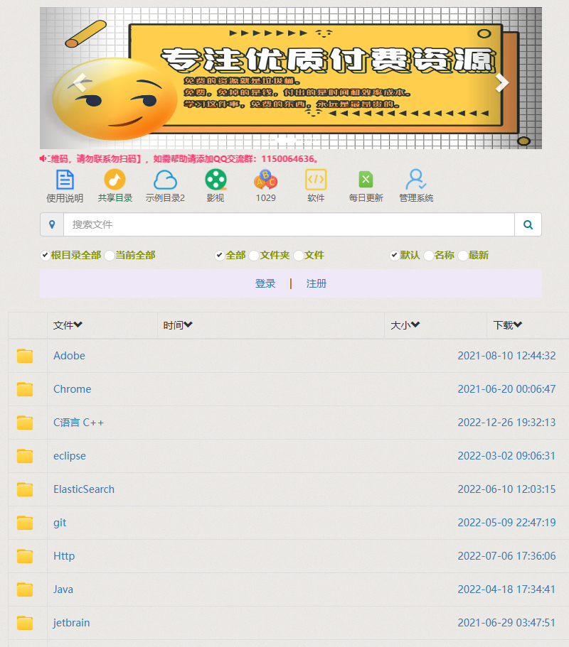Click timestamp 2021-06-20 00:06:47

click(x=506, y=389)
